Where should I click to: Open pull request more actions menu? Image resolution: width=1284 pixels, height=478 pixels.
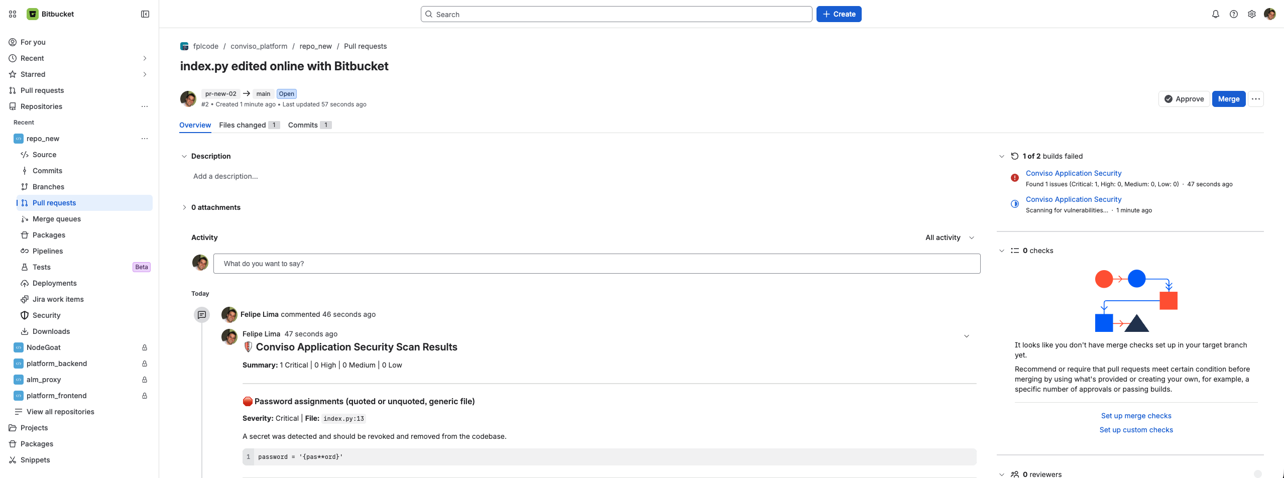1256,99
